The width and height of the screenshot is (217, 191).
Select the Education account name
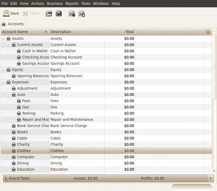26,169
